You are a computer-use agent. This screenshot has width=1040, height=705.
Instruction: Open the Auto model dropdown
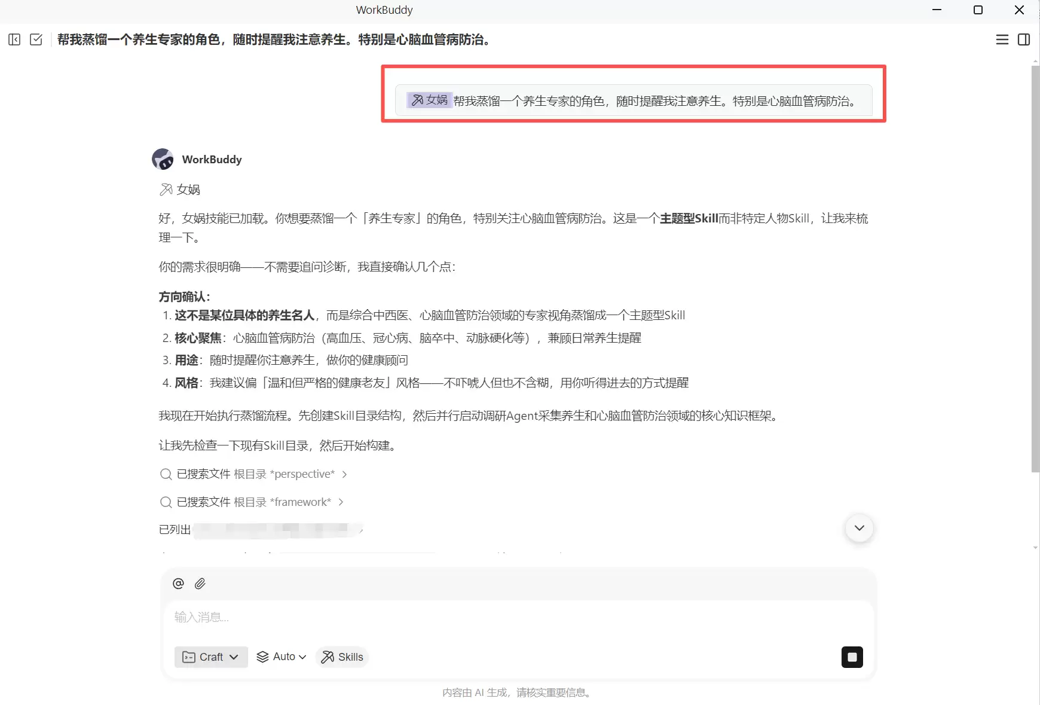[x=282, y=657]
